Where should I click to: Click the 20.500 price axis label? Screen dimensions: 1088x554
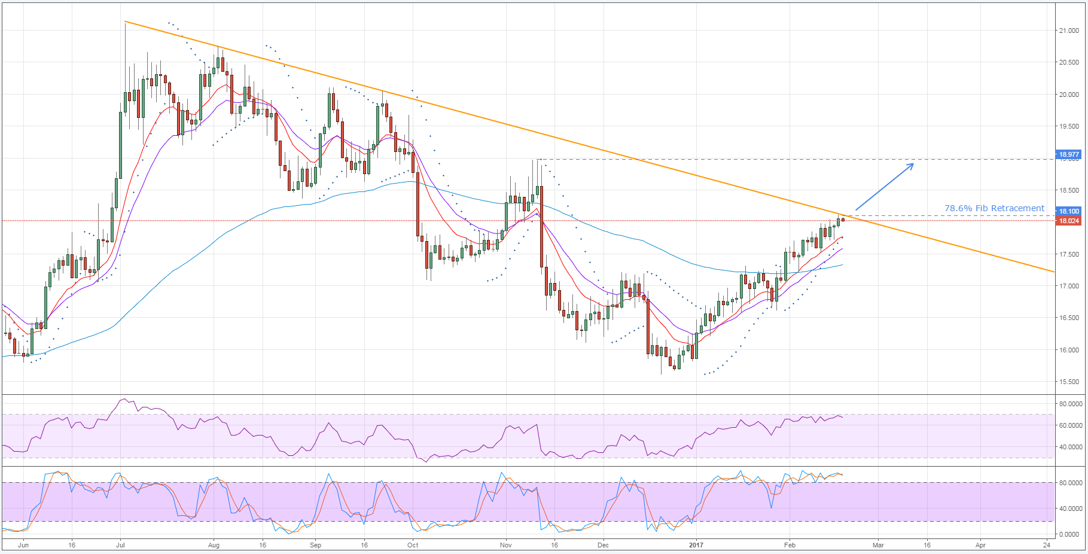(x=1069, y=62)
